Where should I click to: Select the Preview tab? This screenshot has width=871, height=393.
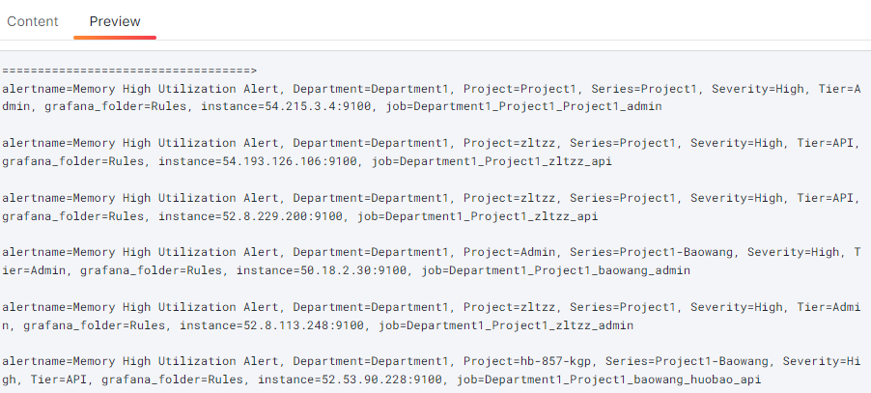point(115,21)
